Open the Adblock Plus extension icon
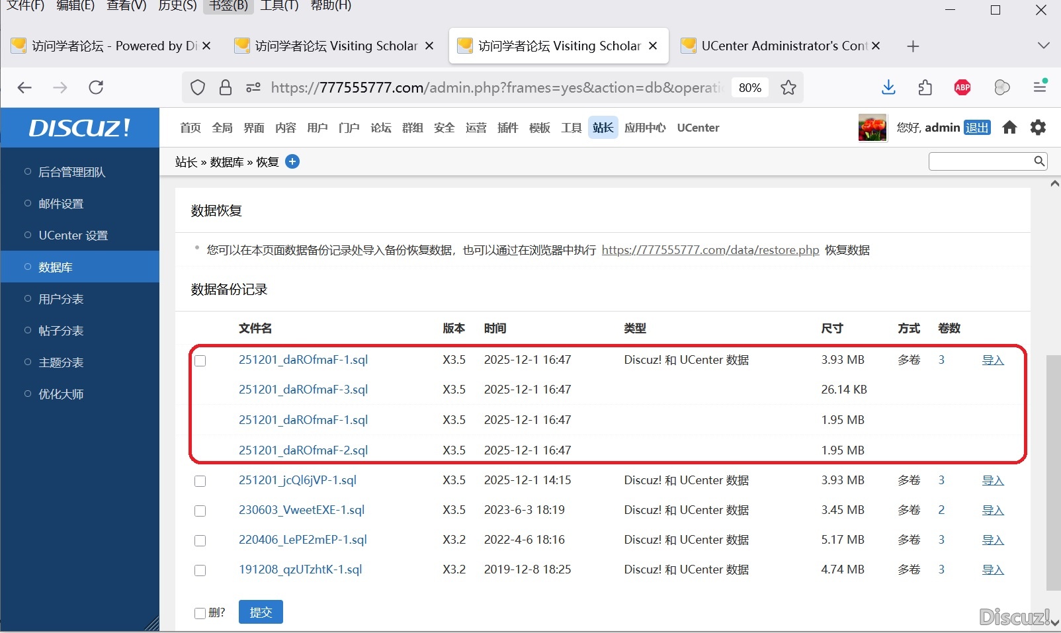 [962, 87]
